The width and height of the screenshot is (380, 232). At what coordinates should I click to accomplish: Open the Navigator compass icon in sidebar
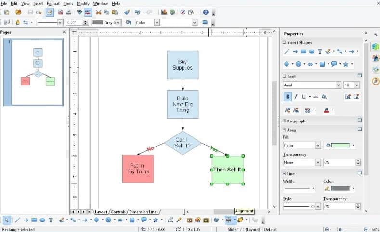click(376, 82)
